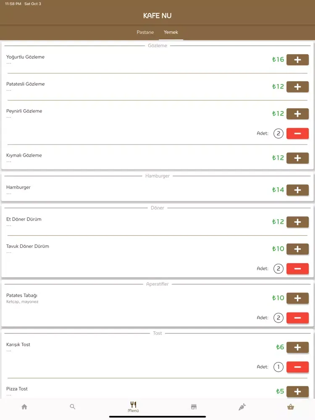Add Yoğurtlu Gözleme with its plus icon
This screenshot has height=420, width=315.
pos(297,60)
